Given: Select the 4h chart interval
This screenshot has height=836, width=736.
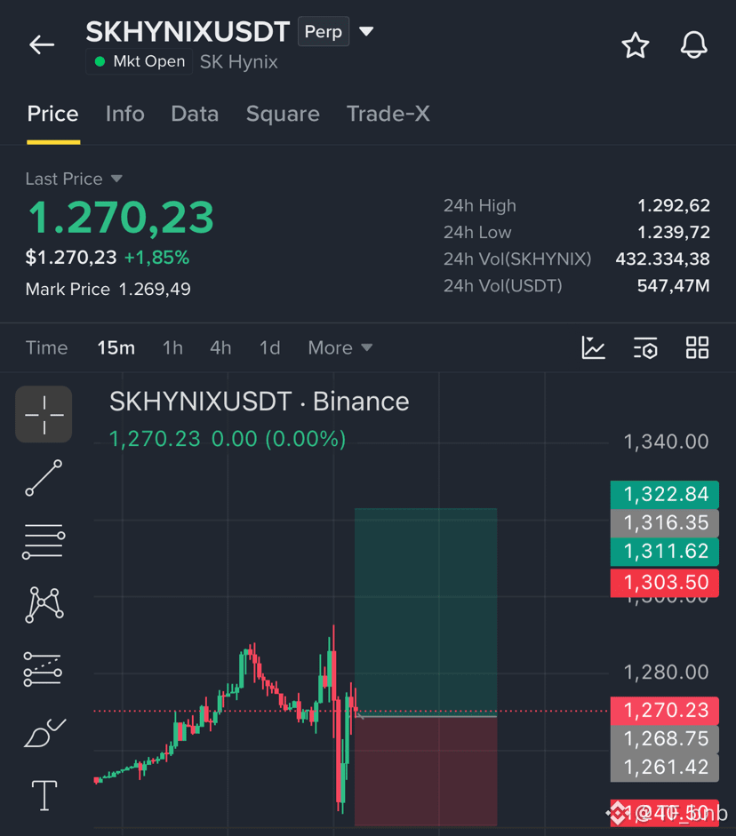Looking at the screenshot, I should point(220,347).
